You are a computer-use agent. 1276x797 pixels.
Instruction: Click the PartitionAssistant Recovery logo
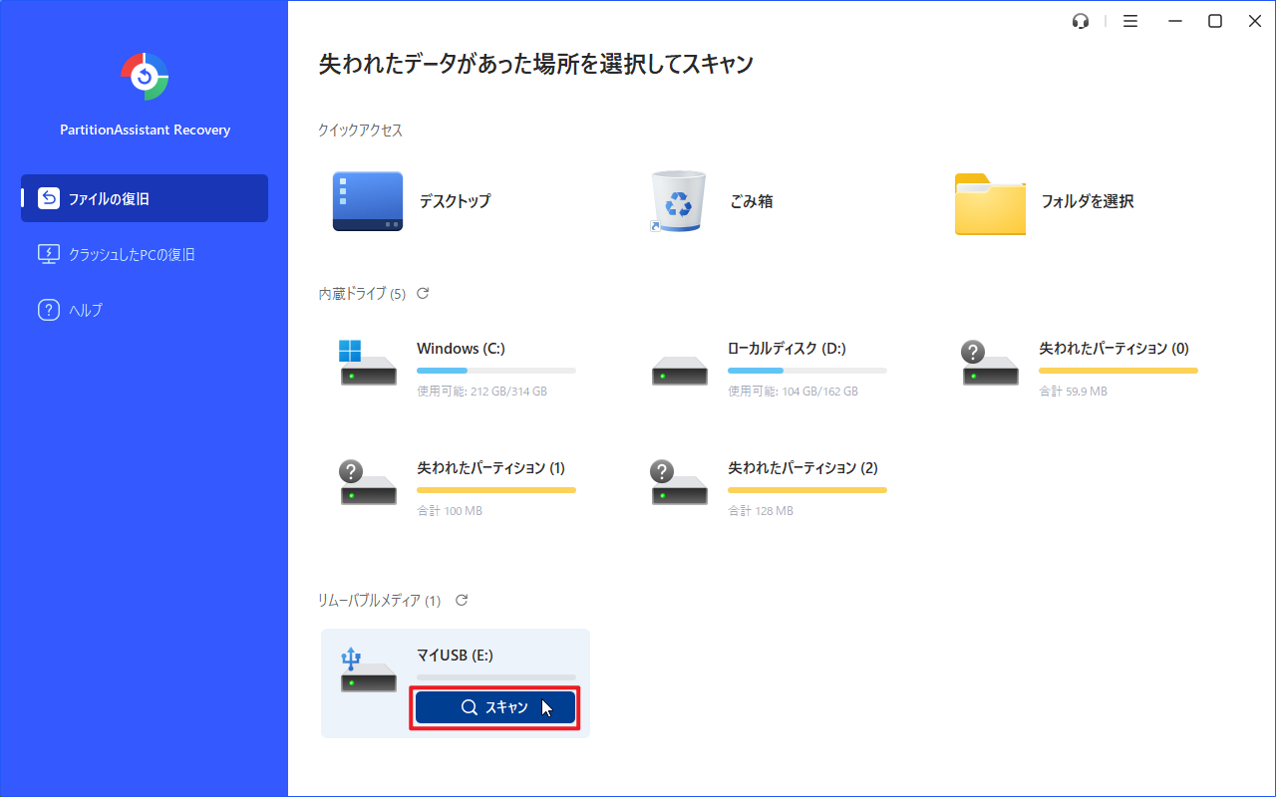(x=145, y=77)
